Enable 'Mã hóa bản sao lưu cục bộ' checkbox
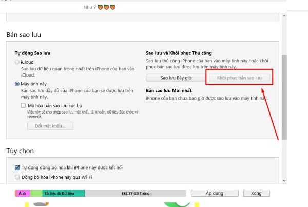The height and width of the screenshot is (207, 308). [24, 105]
